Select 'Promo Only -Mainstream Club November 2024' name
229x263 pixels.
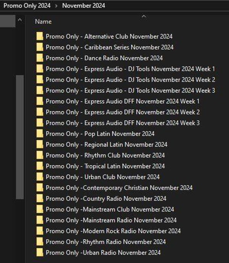point(110,210)
